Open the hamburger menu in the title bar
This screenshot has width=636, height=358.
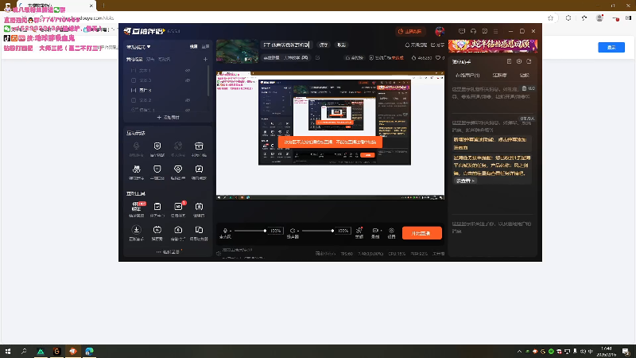tap(495, 31)
